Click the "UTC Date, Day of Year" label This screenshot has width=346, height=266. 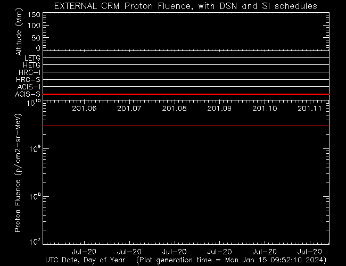(85, 260)
